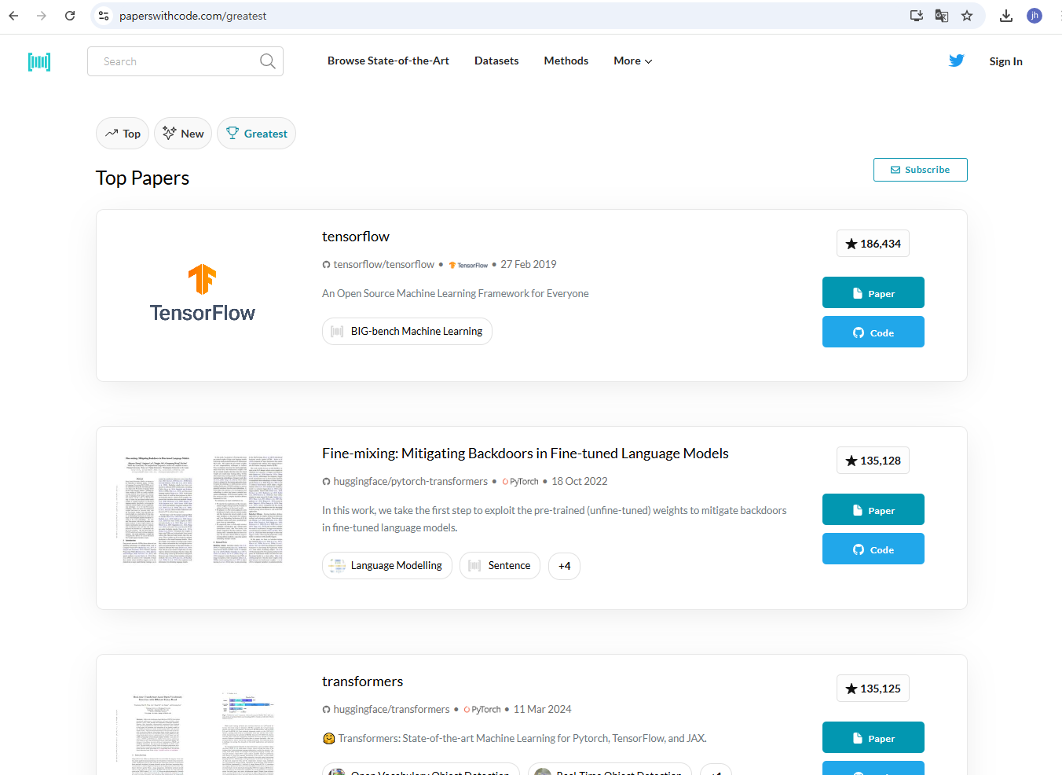This screenshot has width=1062, height=775.
Task: Click the browser forward arrow
Action: pyautogui.click(x=42, y=16)
